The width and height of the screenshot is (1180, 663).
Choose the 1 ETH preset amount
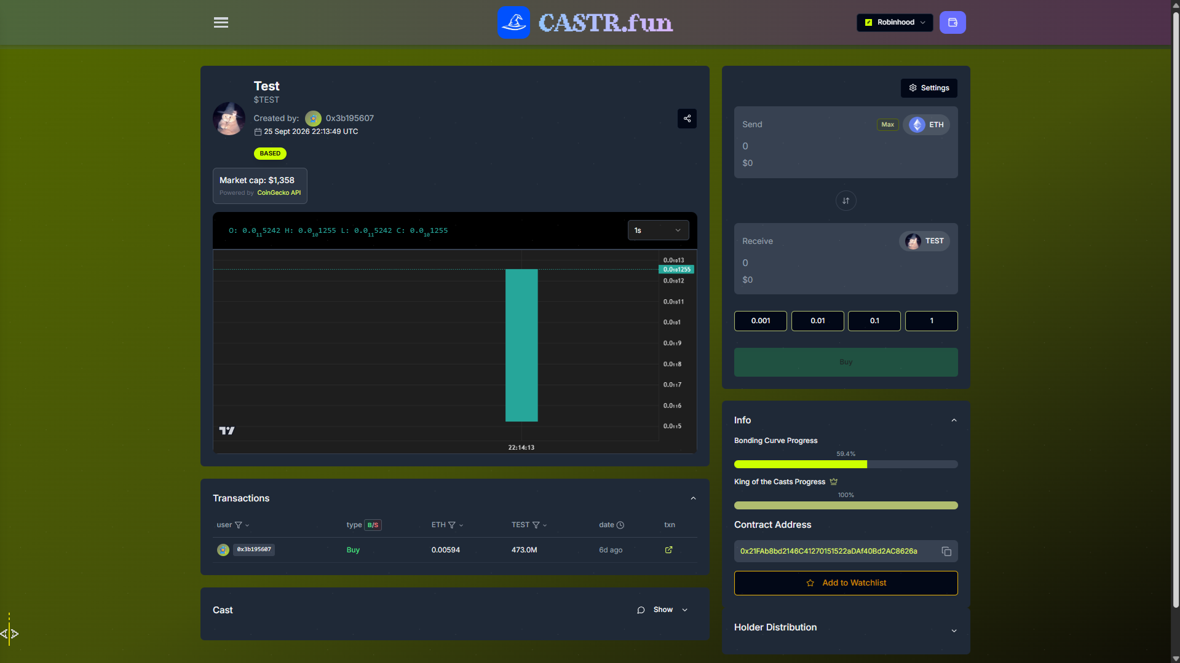pyautogui.click(x=932, y=321)
